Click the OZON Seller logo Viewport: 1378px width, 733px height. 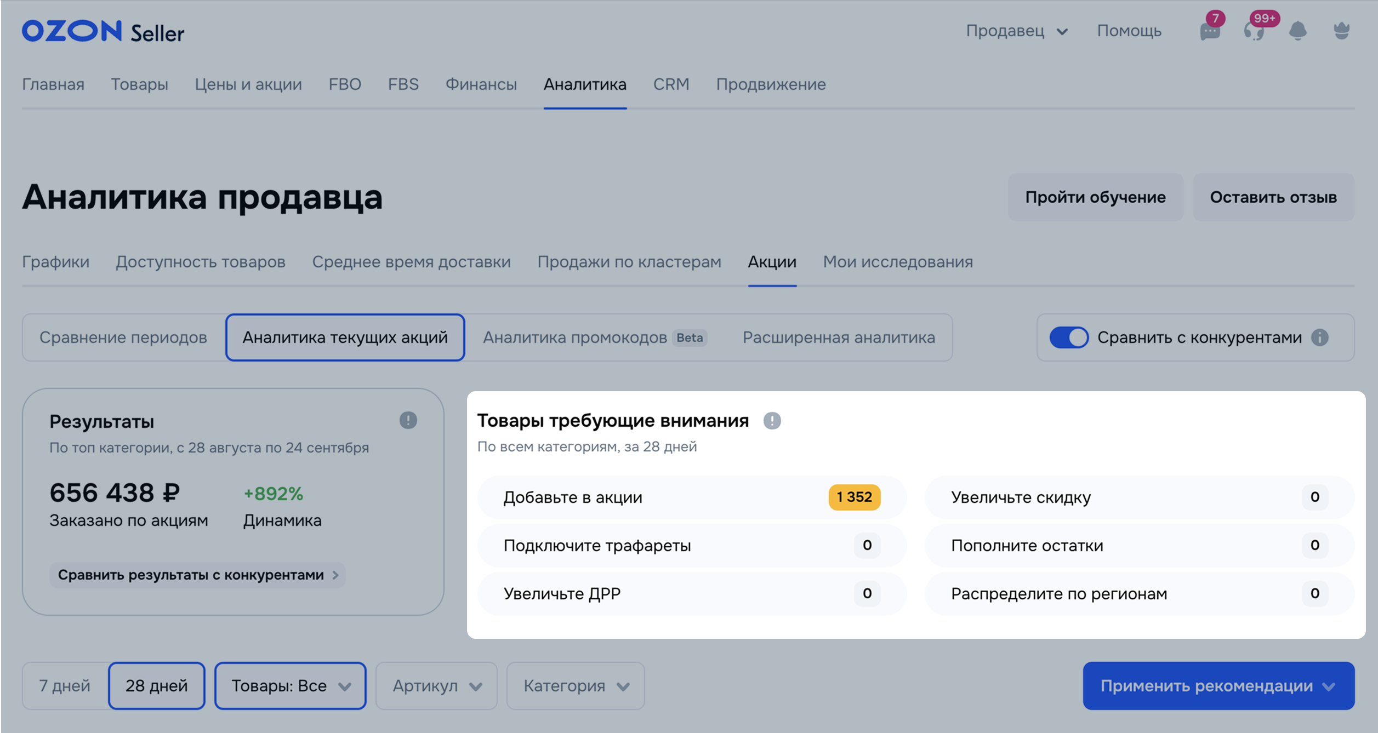click(x=103, y=32)
